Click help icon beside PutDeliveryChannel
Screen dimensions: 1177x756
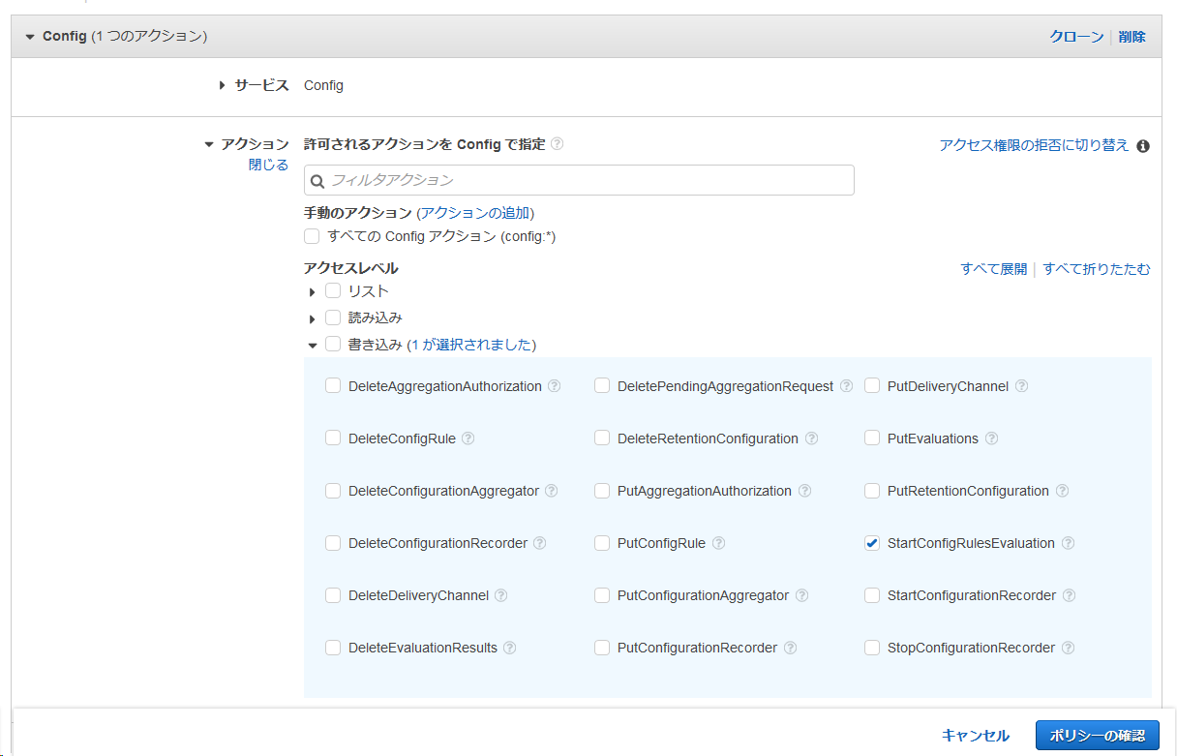pos(1021,386)
